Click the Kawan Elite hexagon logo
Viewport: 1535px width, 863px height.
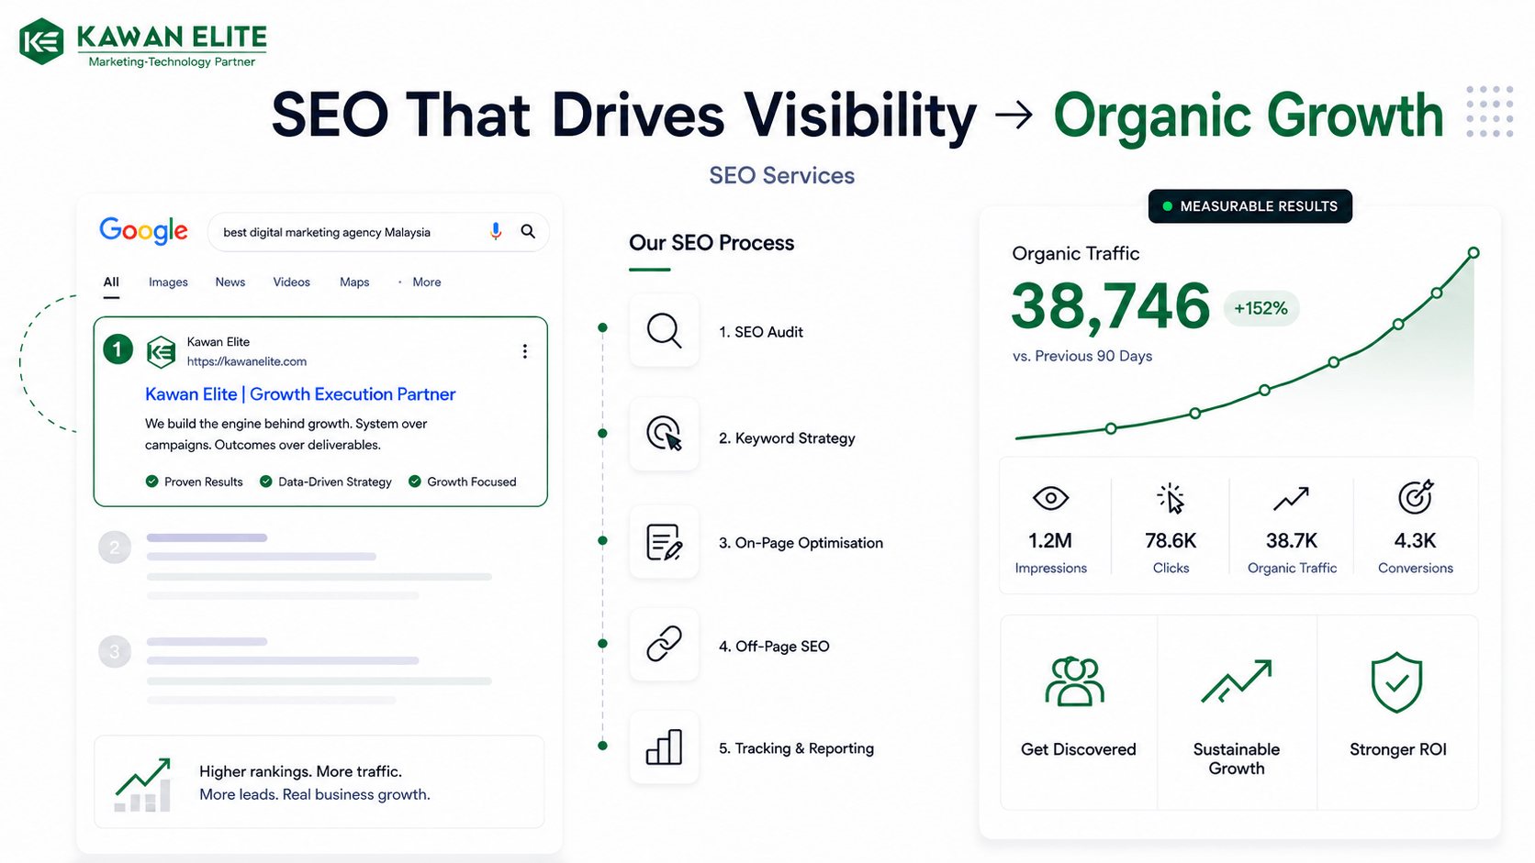pos(41,41)
